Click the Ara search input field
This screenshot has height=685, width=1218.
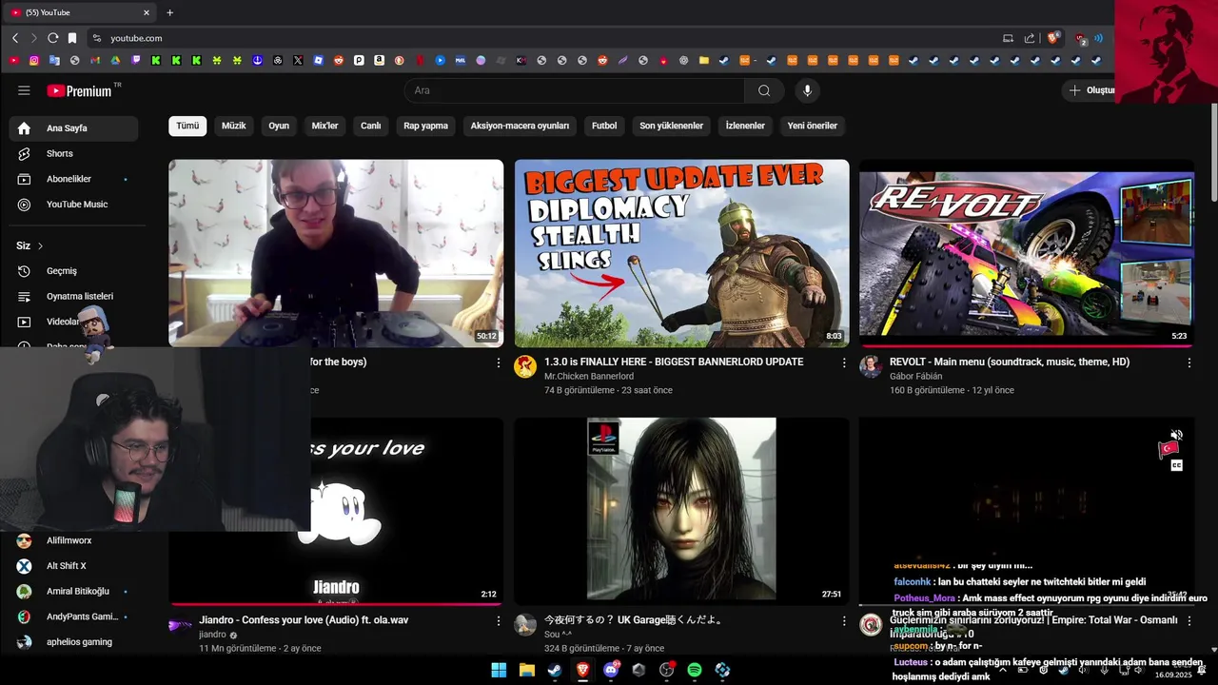[x=574, y=90]
